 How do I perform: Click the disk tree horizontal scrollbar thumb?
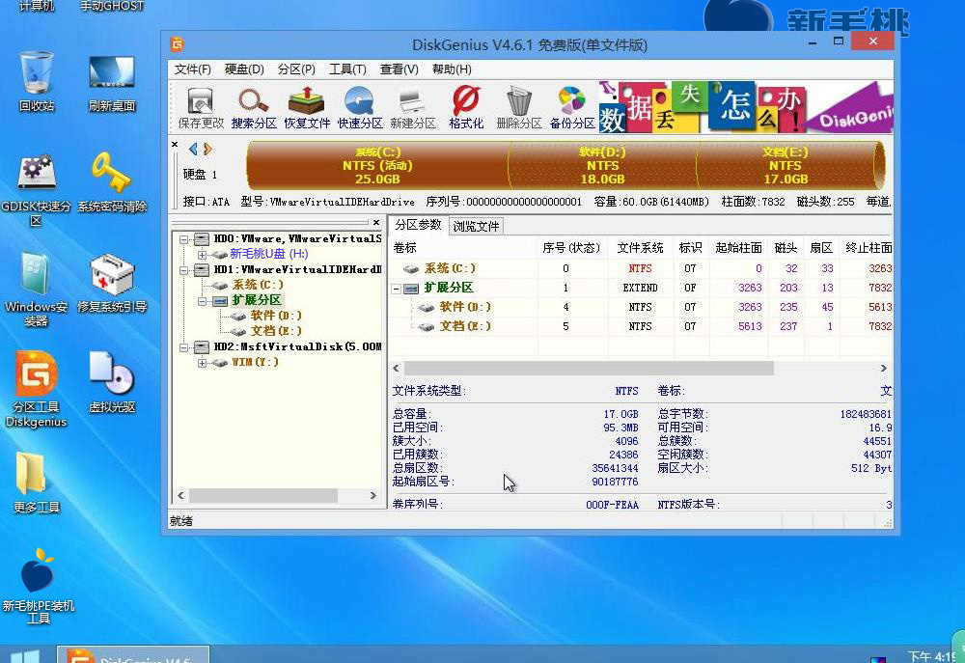coord(263,495)
